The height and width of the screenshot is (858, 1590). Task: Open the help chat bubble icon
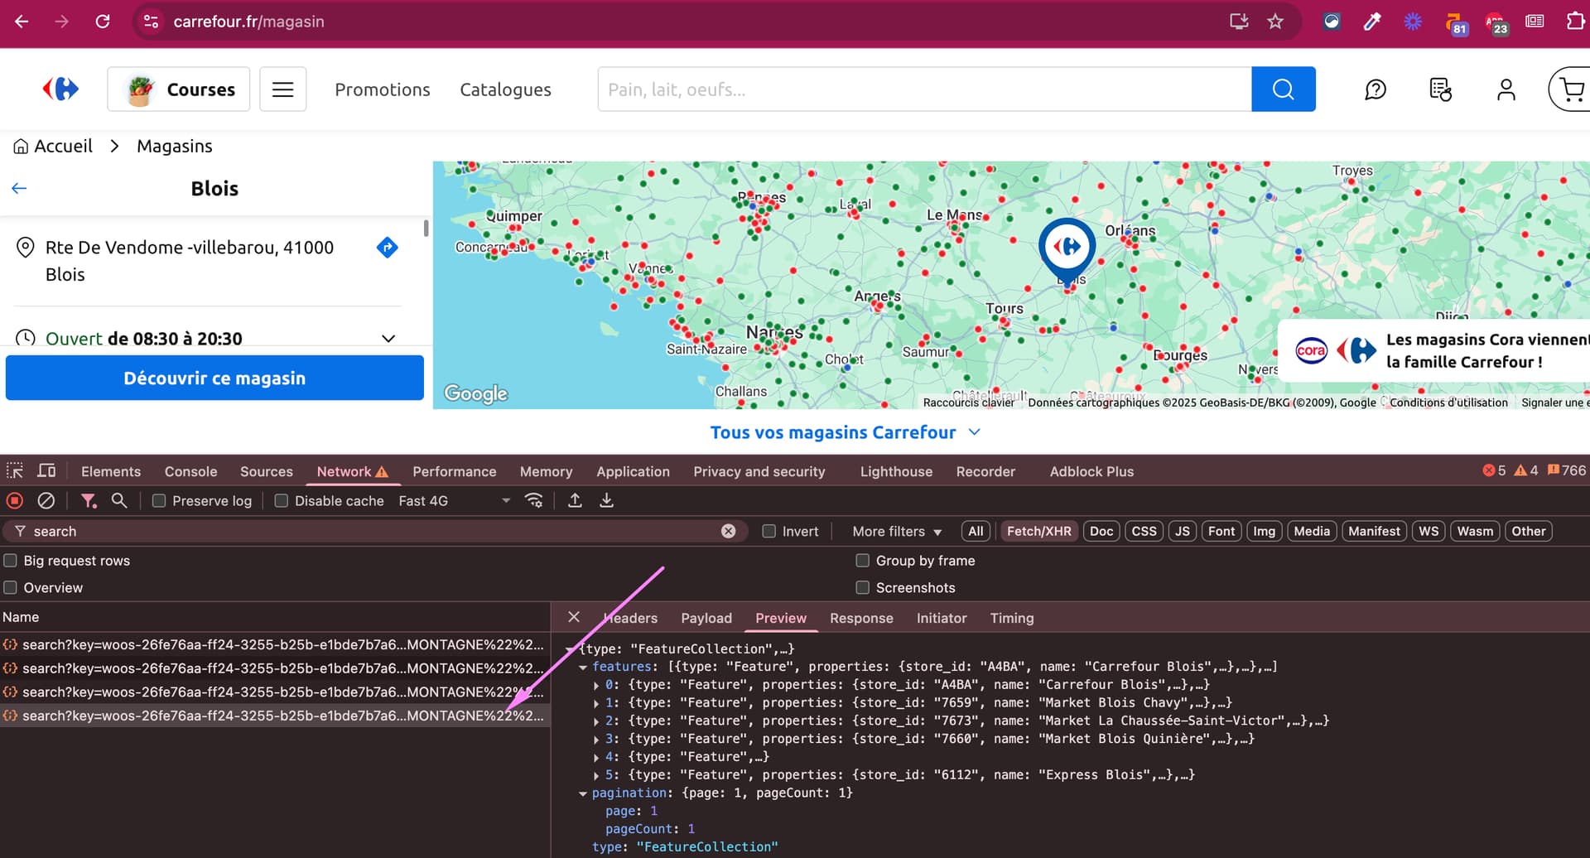(1376, 89)
